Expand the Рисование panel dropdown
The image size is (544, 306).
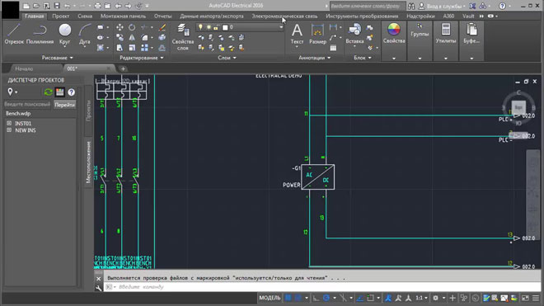coord(57,58)
